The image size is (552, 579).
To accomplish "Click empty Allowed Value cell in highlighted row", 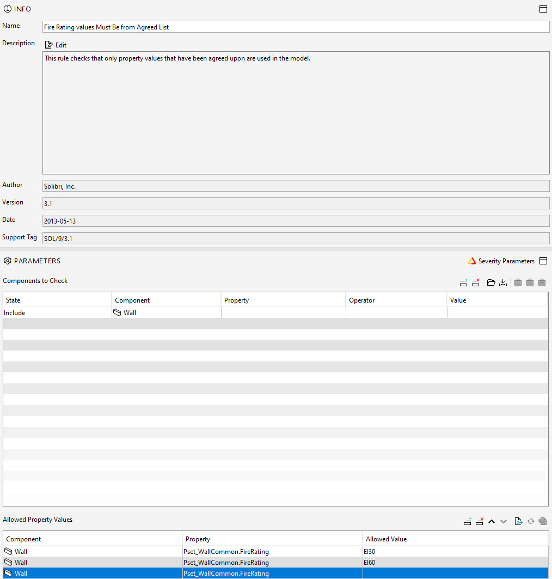I will [456, 574].
